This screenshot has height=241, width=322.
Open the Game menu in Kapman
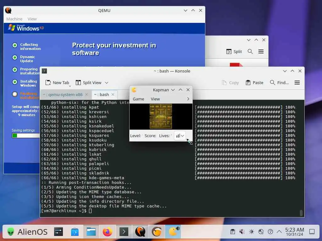(x=138, y=99)
